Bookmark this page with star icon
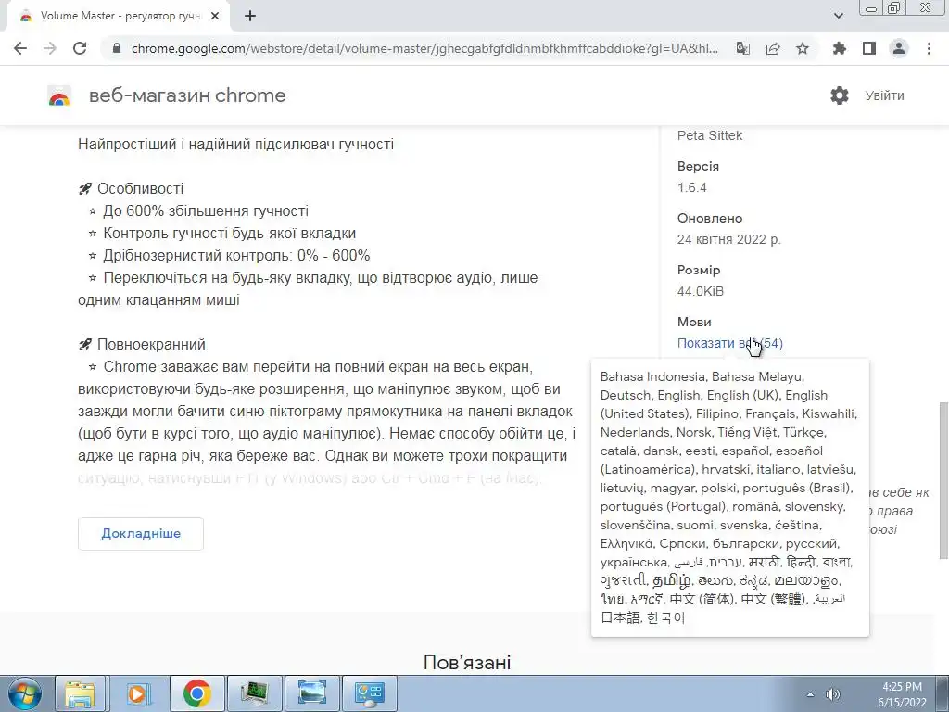The image size is (949, 712). pyautogui.click(x=803, y=48)
